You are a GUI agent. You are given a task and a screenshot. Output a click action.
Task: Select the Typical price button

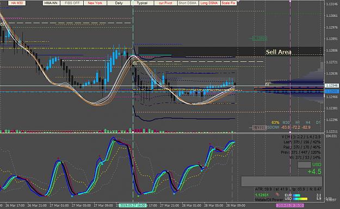[142, 3]
